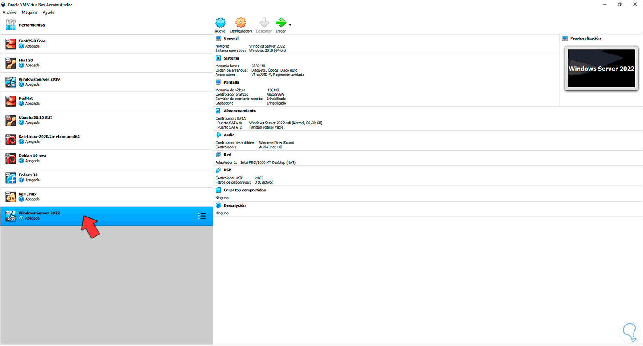The height and width of the screenshot is (346, 643).
Task: Select the Kali Linux VM icon
Action: tap(11, 197)
